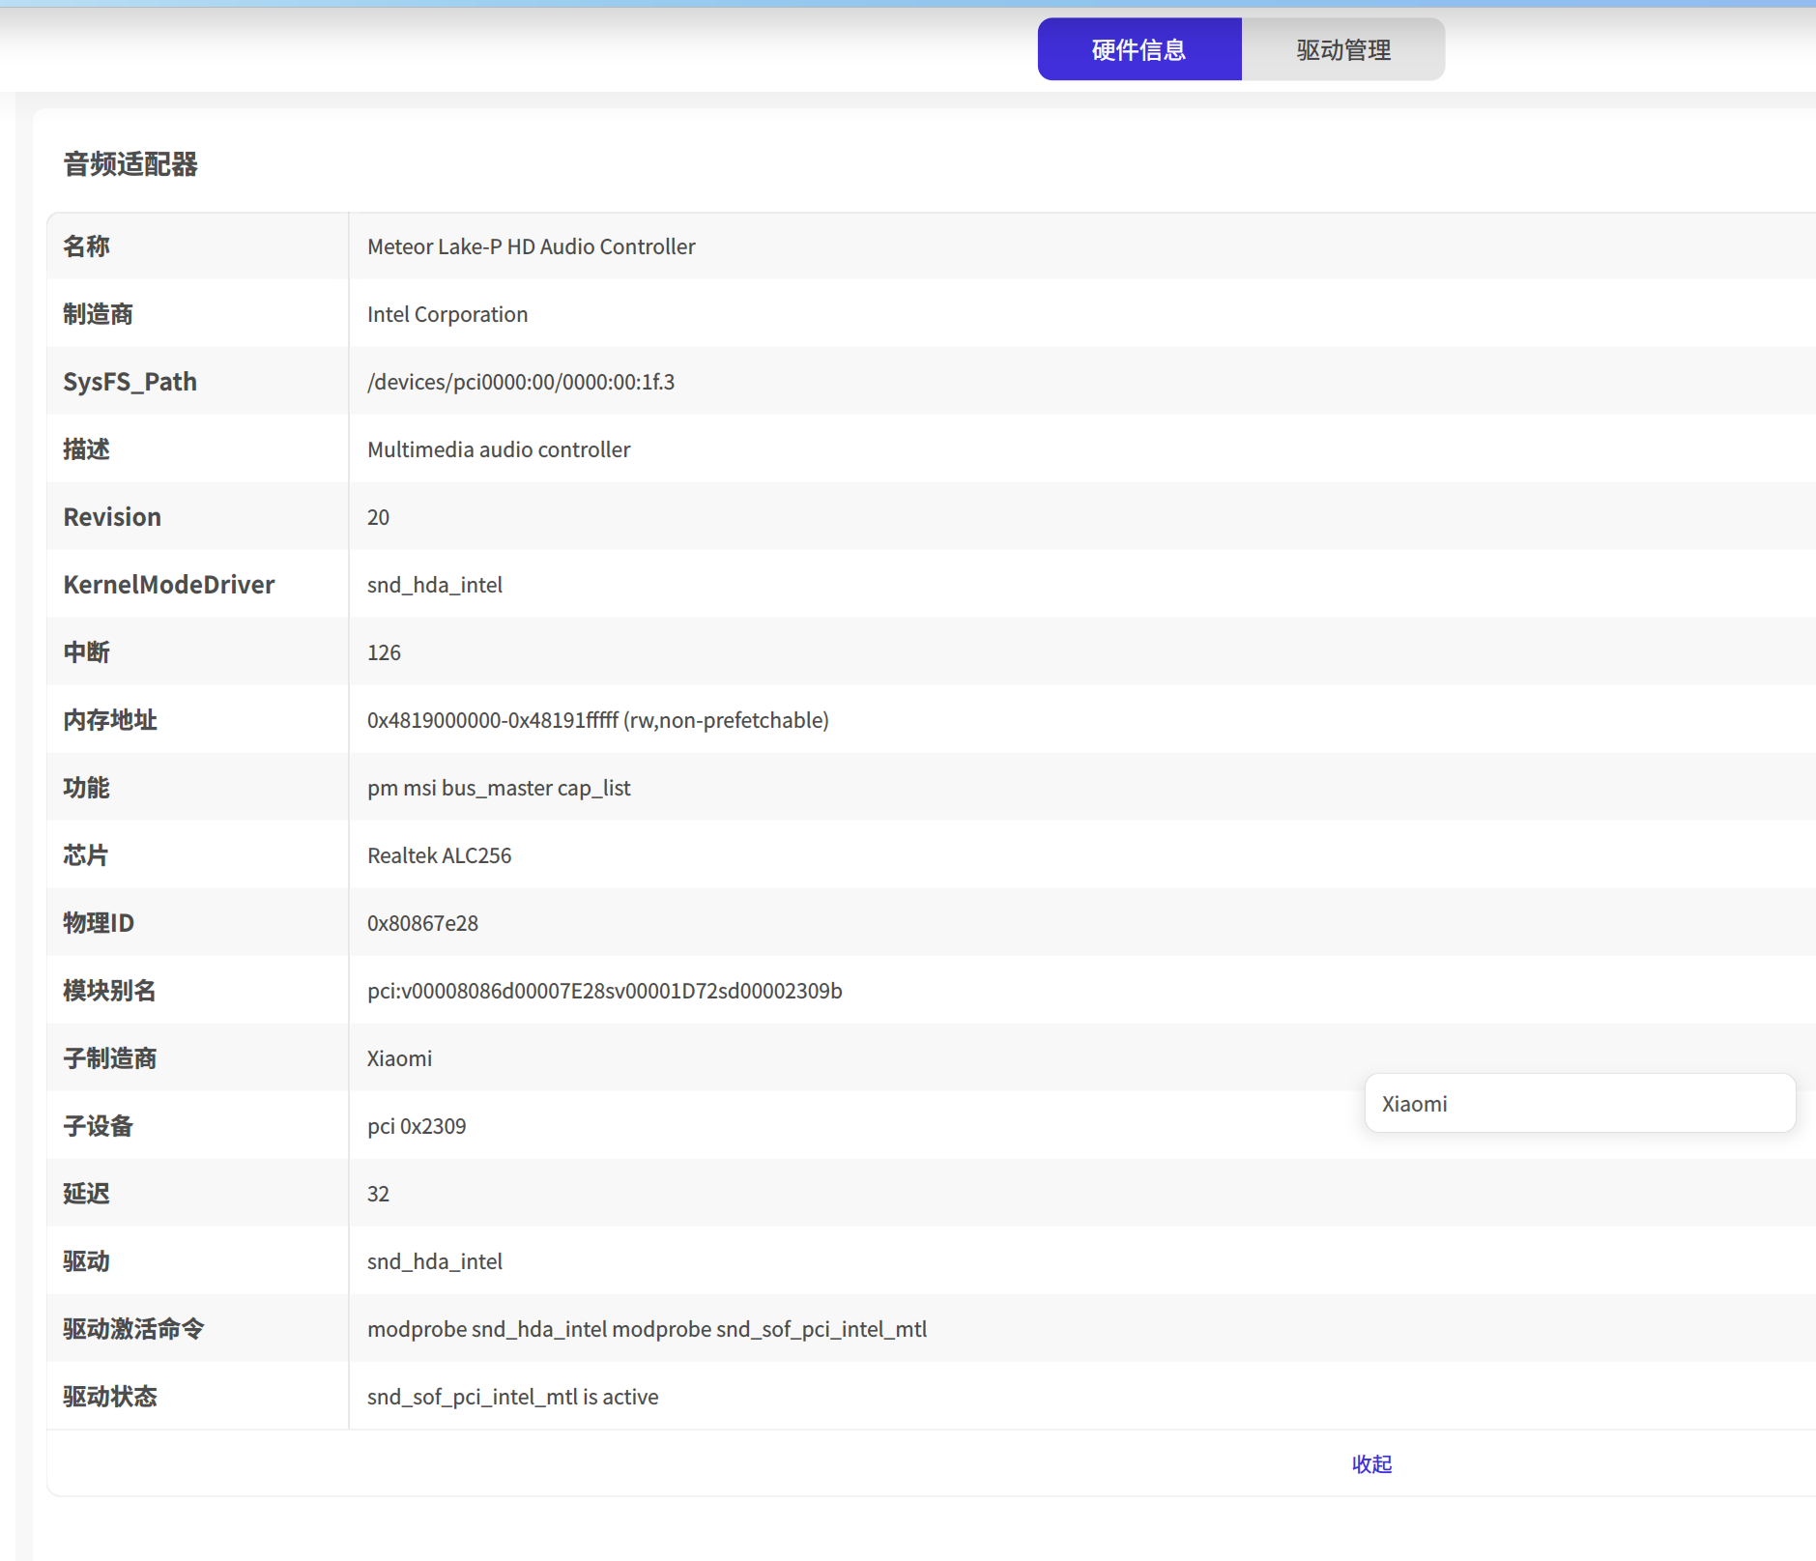Viewport: 1816px width, 1561px height.
Task: Click the 驱动 row label
Action: point(87,1261)
